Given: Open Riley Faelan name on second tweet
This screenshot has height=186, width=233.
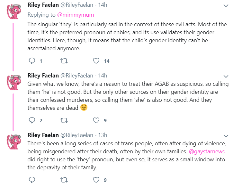Looking at the screenshot, I should (43, 76).
